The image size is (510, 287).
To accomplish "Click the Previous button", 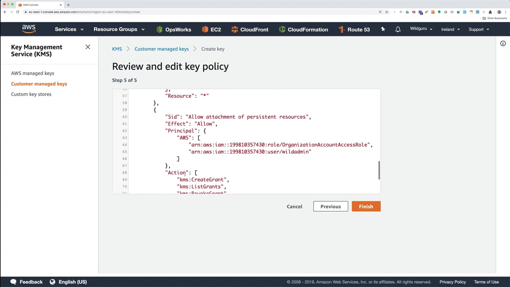I will 331,206.
